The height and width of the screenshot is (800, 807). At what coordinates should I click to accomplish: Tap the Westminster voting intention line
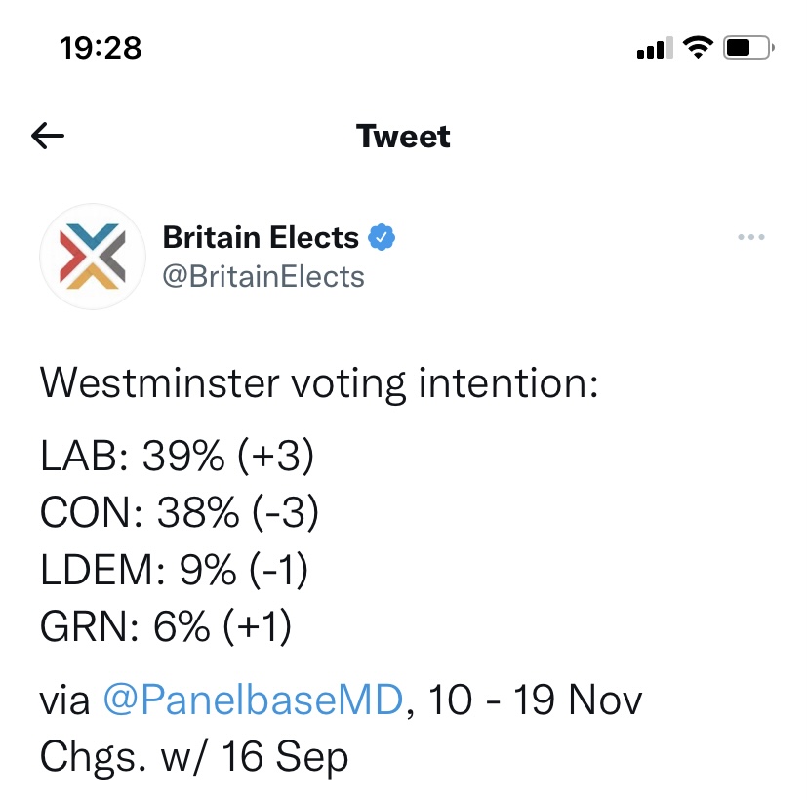(x=319, y=384)
